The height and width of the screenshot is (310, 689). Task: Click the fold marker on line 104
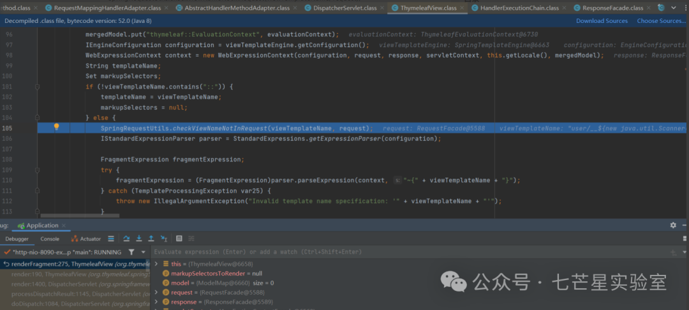click(x=38, y=117)
